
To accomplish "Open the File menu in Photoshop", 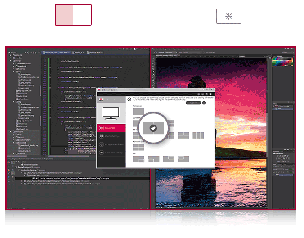I will pos(157,49).
